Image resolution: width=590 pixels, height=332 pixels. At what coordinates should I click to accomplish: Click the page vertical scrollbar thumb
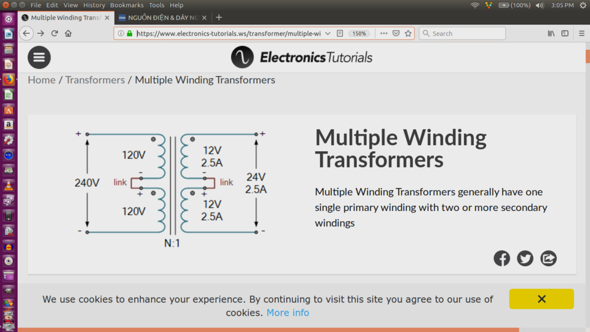pyautogui.click(x=588, y=57)
